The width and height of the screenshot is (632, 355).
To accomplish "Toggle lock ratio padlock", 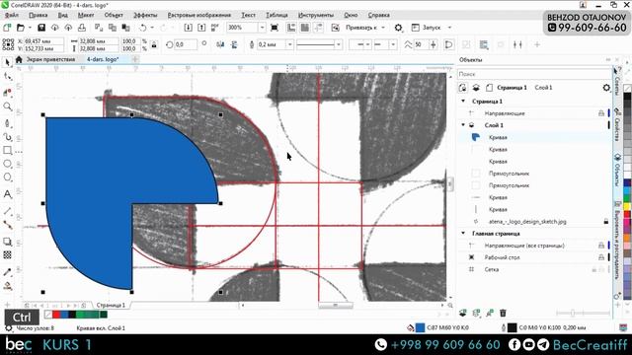I will (x=154, y=44).
